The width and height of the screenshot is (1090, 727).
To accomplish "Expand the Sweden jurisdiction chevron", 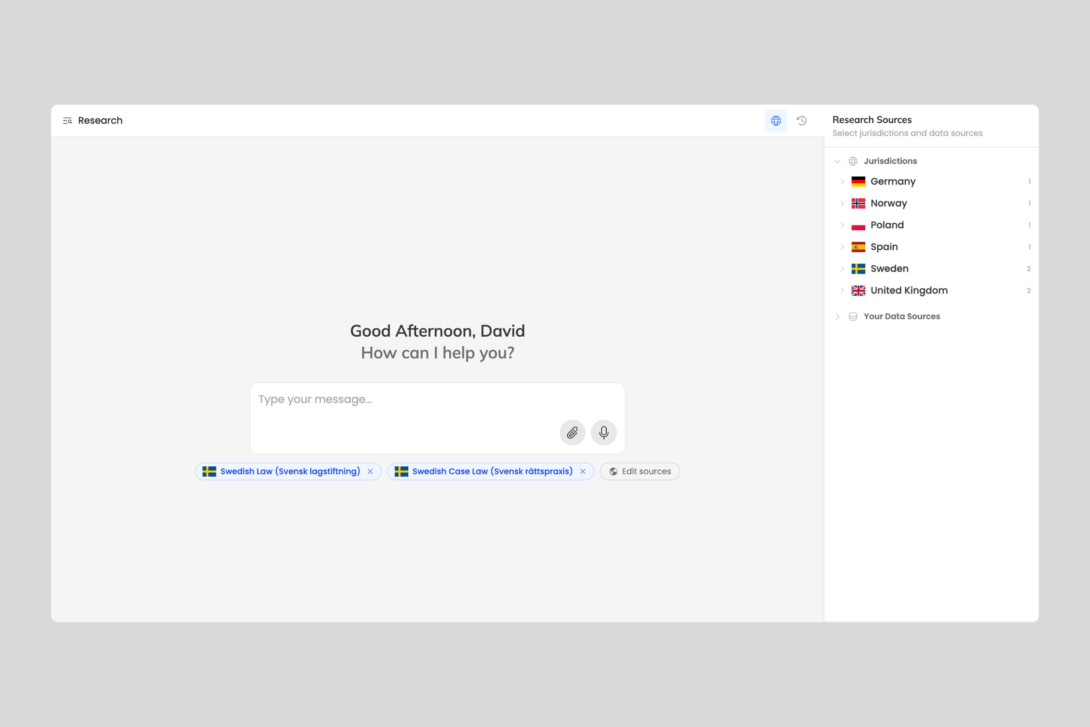I will click(842, 269).
